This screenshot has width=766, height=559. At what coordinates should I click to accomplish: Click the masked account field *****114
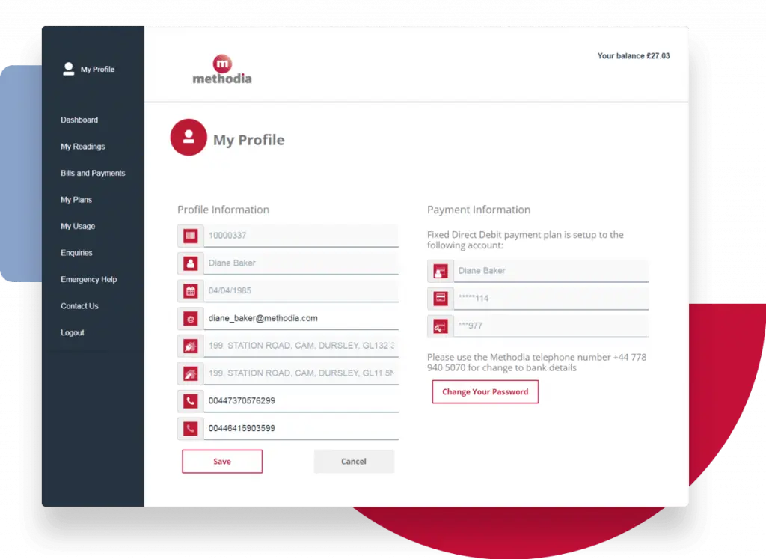pyautogui.click(x=551, y=298)
